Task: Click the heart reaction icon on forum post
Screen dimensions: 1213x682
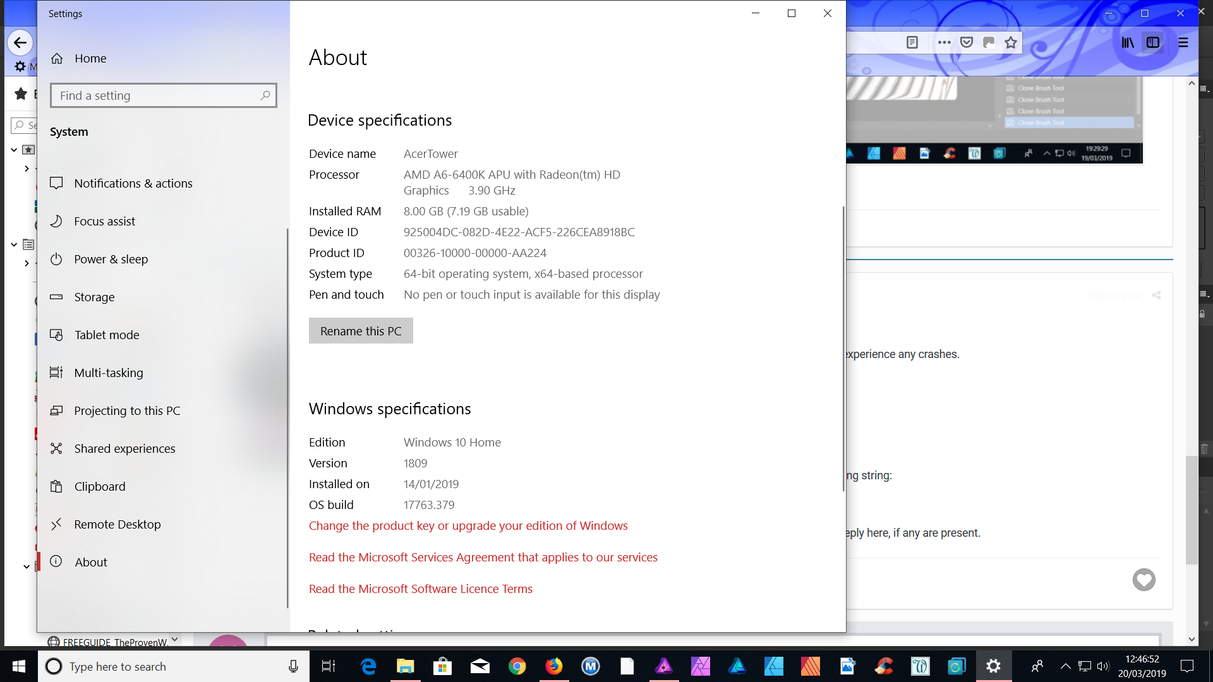Action: point(1144,580)
